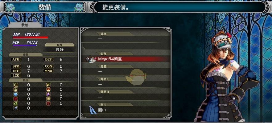Select the empty 武器 weapon slot

126,38
